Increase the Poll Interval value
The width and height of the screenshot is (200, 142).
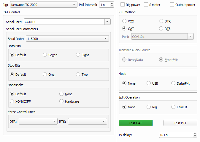click(x=112, y=3)
